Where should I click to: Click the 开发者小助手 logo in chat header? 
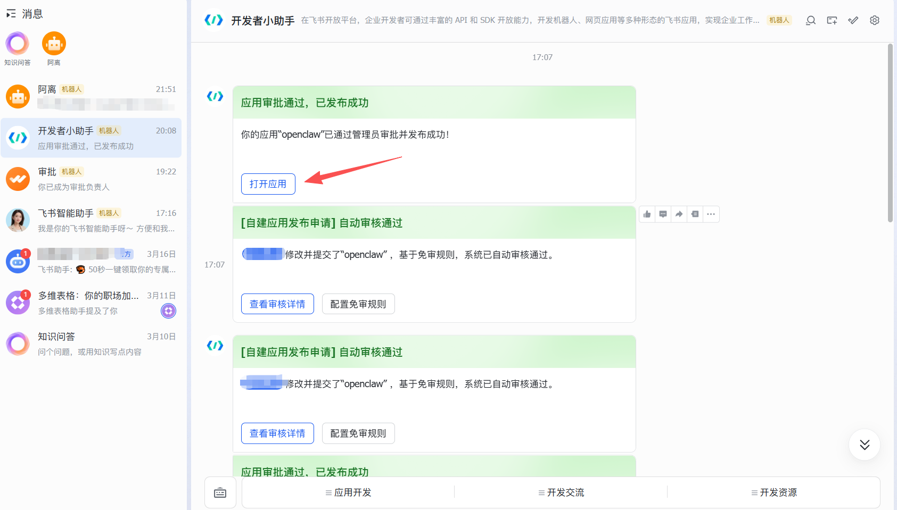214,20
